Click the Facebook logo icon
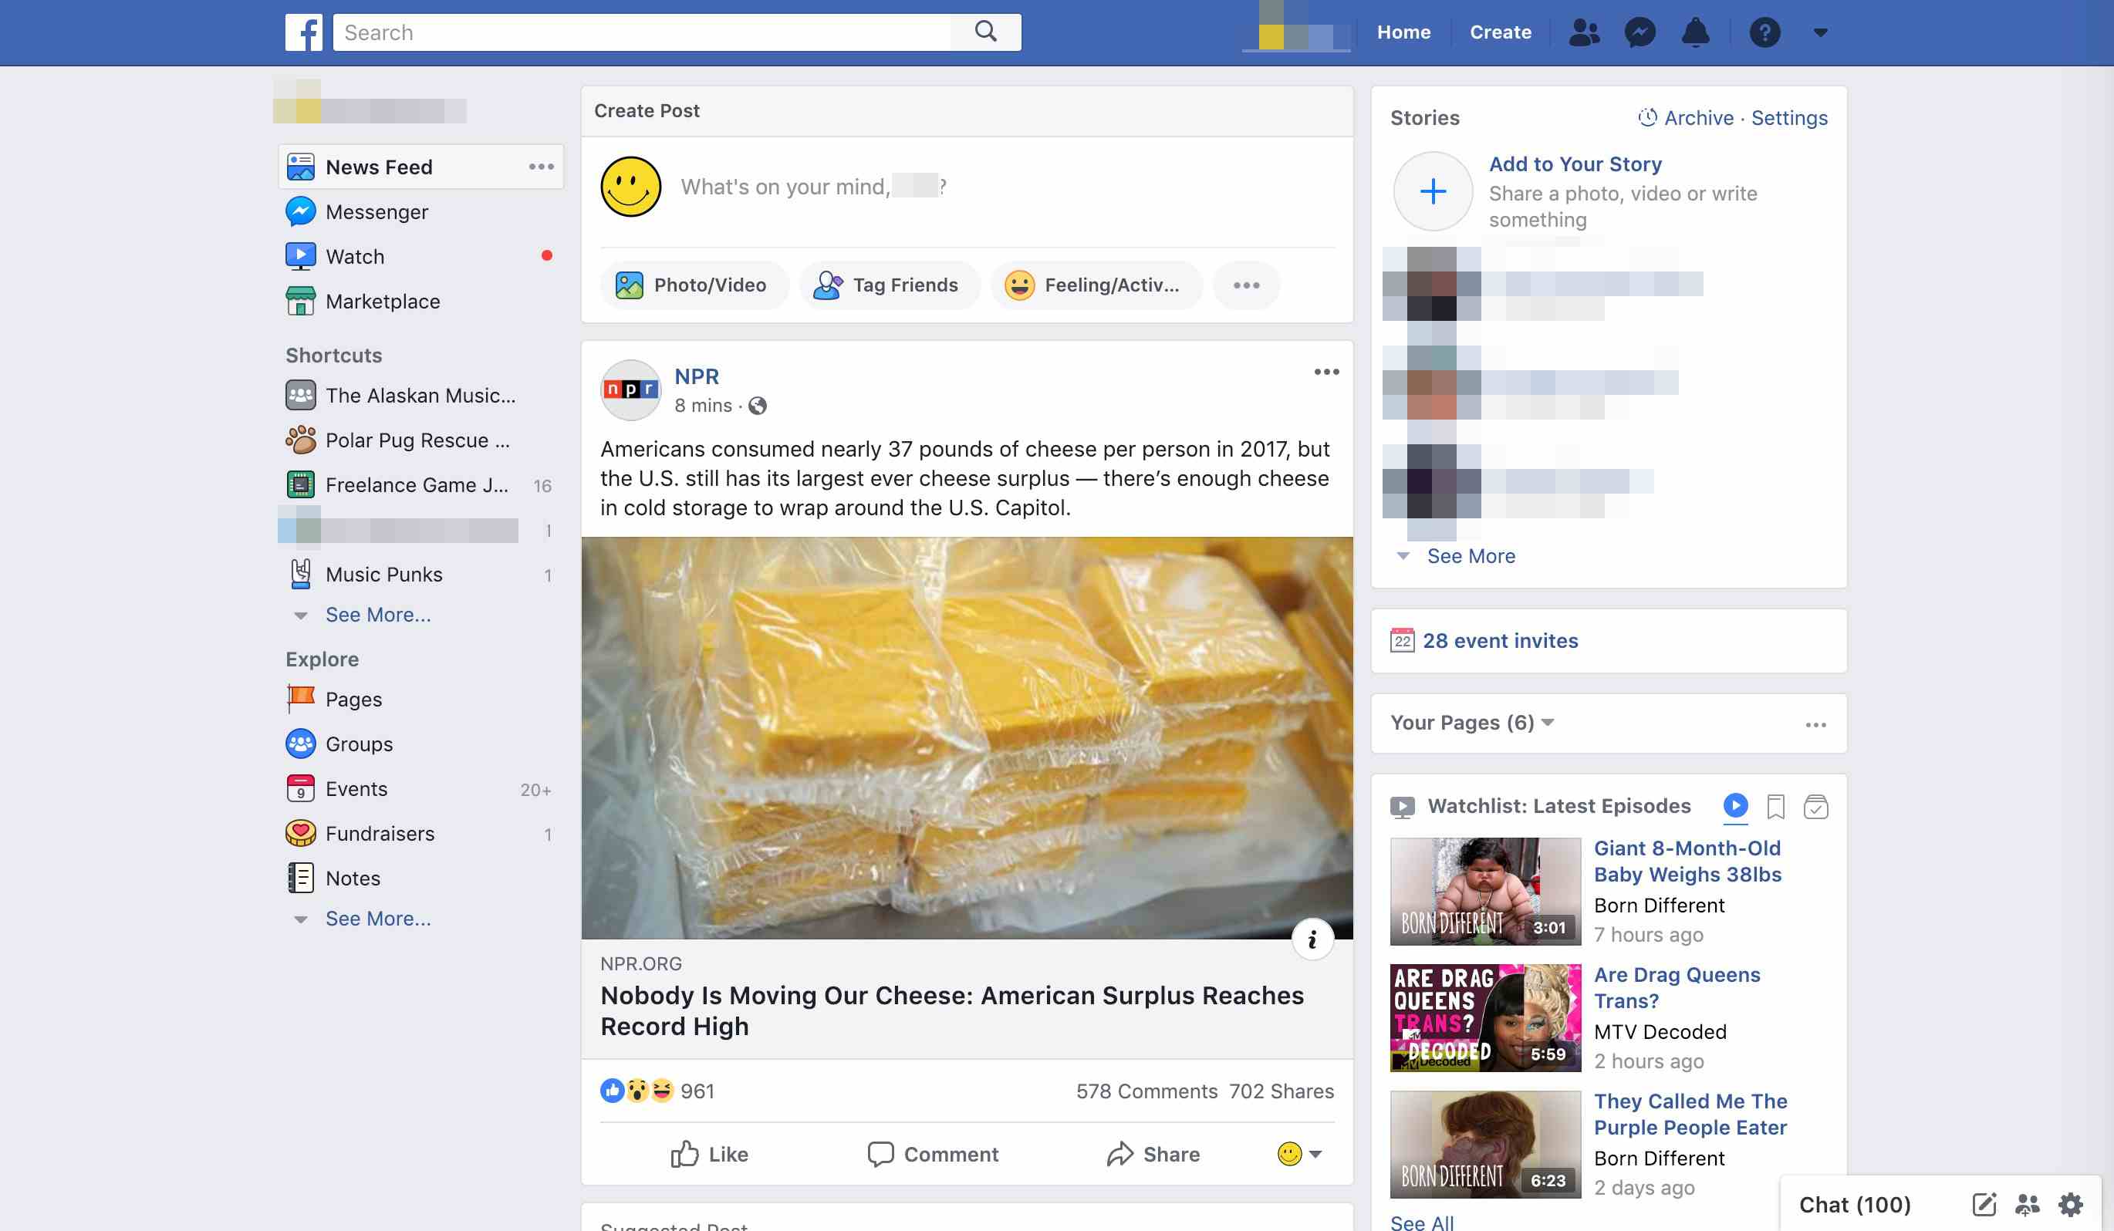This screenshot has height=1231, width=2114. [303, 32]
